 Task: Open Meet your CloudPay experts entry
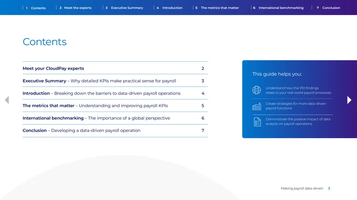coord(115,68)
